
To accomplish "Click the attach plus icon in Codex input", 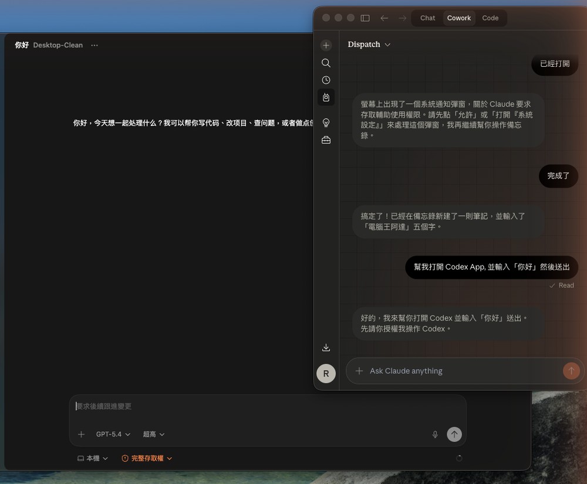I will pos(81,434).
